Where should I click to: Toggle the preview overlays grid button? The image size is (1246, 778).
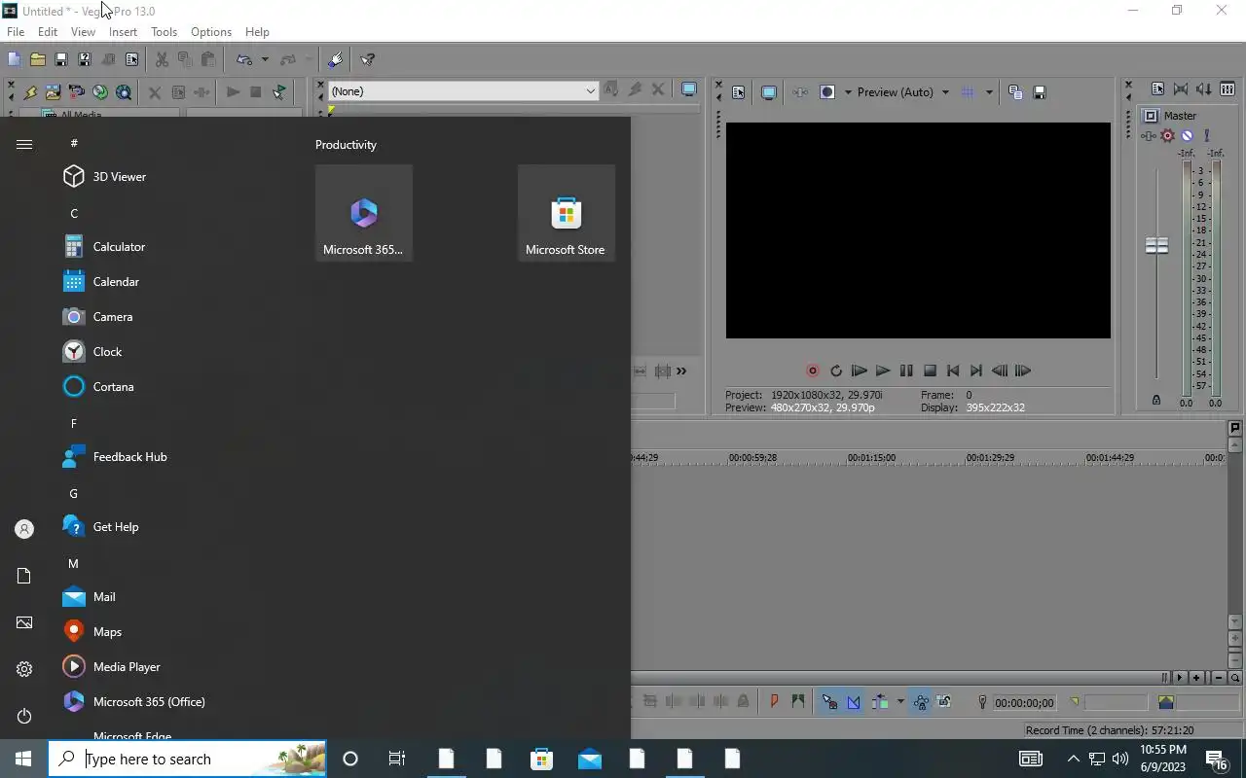coord(968,92)
